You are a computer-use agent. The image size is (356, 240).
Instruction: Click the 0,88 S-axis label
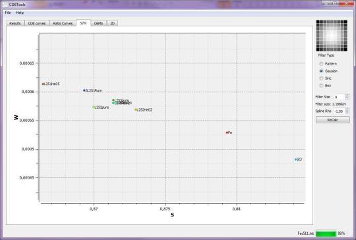237,209
